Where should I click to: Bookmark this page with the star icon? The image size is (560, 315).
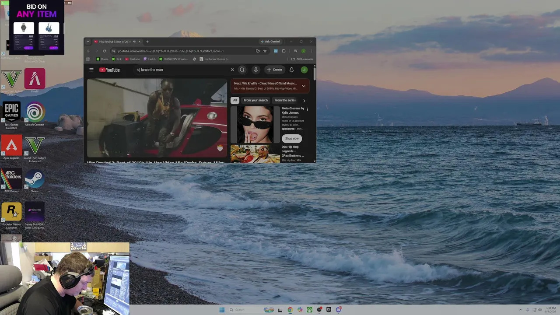[x=265, y=51]
